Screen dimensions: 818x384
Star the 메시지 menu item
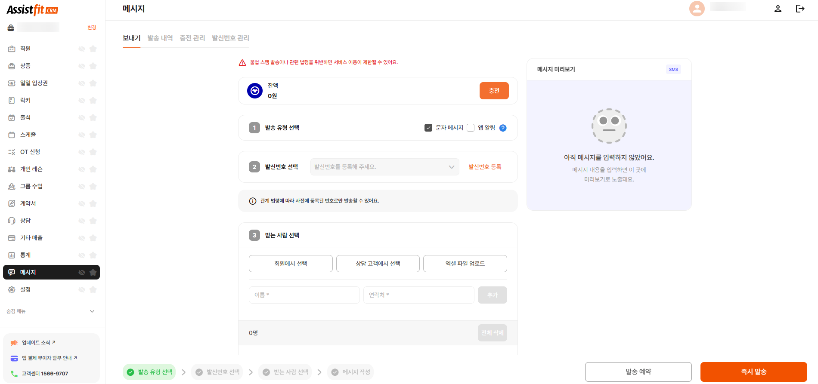click(x=93, y=272)
